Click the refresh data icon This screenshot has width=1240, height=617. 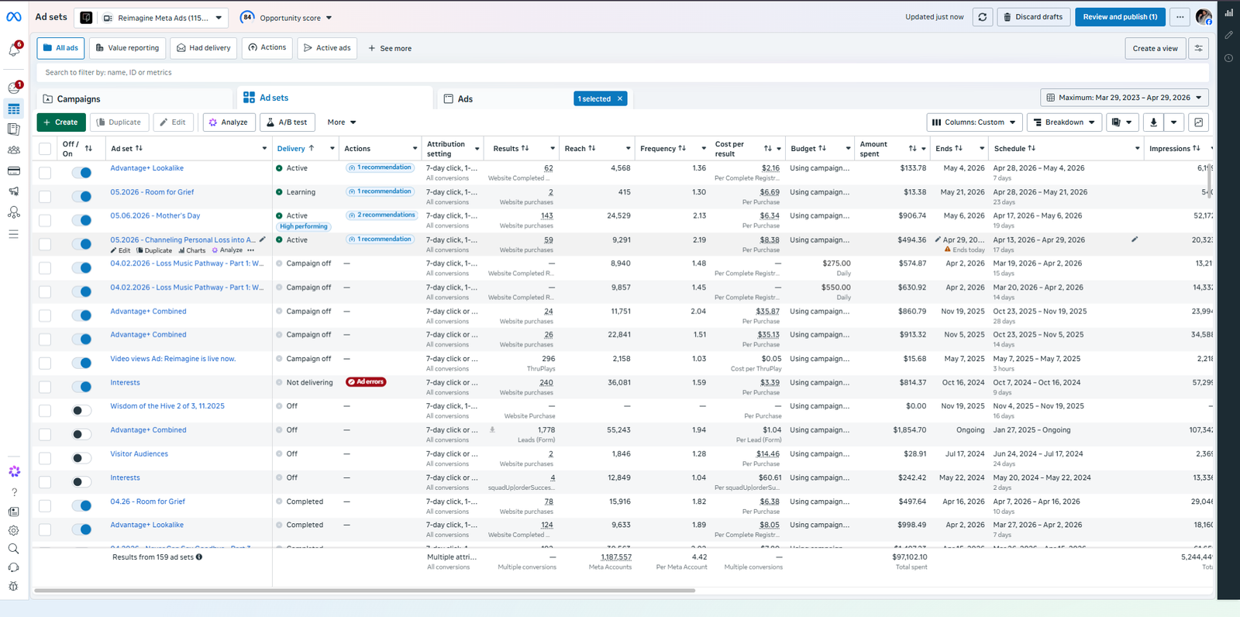click(x=983, y=17)
